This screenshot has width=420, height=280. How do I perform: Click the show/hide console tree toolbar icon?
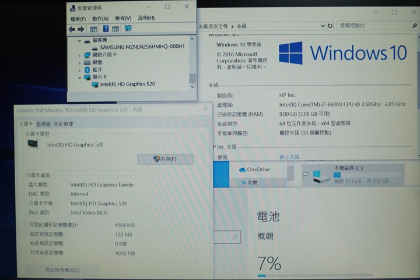pos(93,29)
